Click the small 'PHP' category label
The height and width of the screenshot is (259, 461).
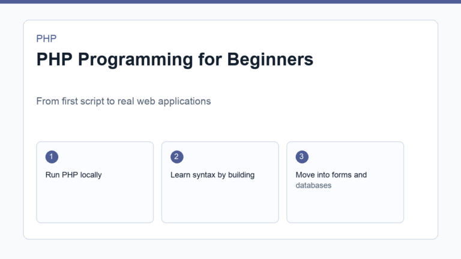coord(46,38)
